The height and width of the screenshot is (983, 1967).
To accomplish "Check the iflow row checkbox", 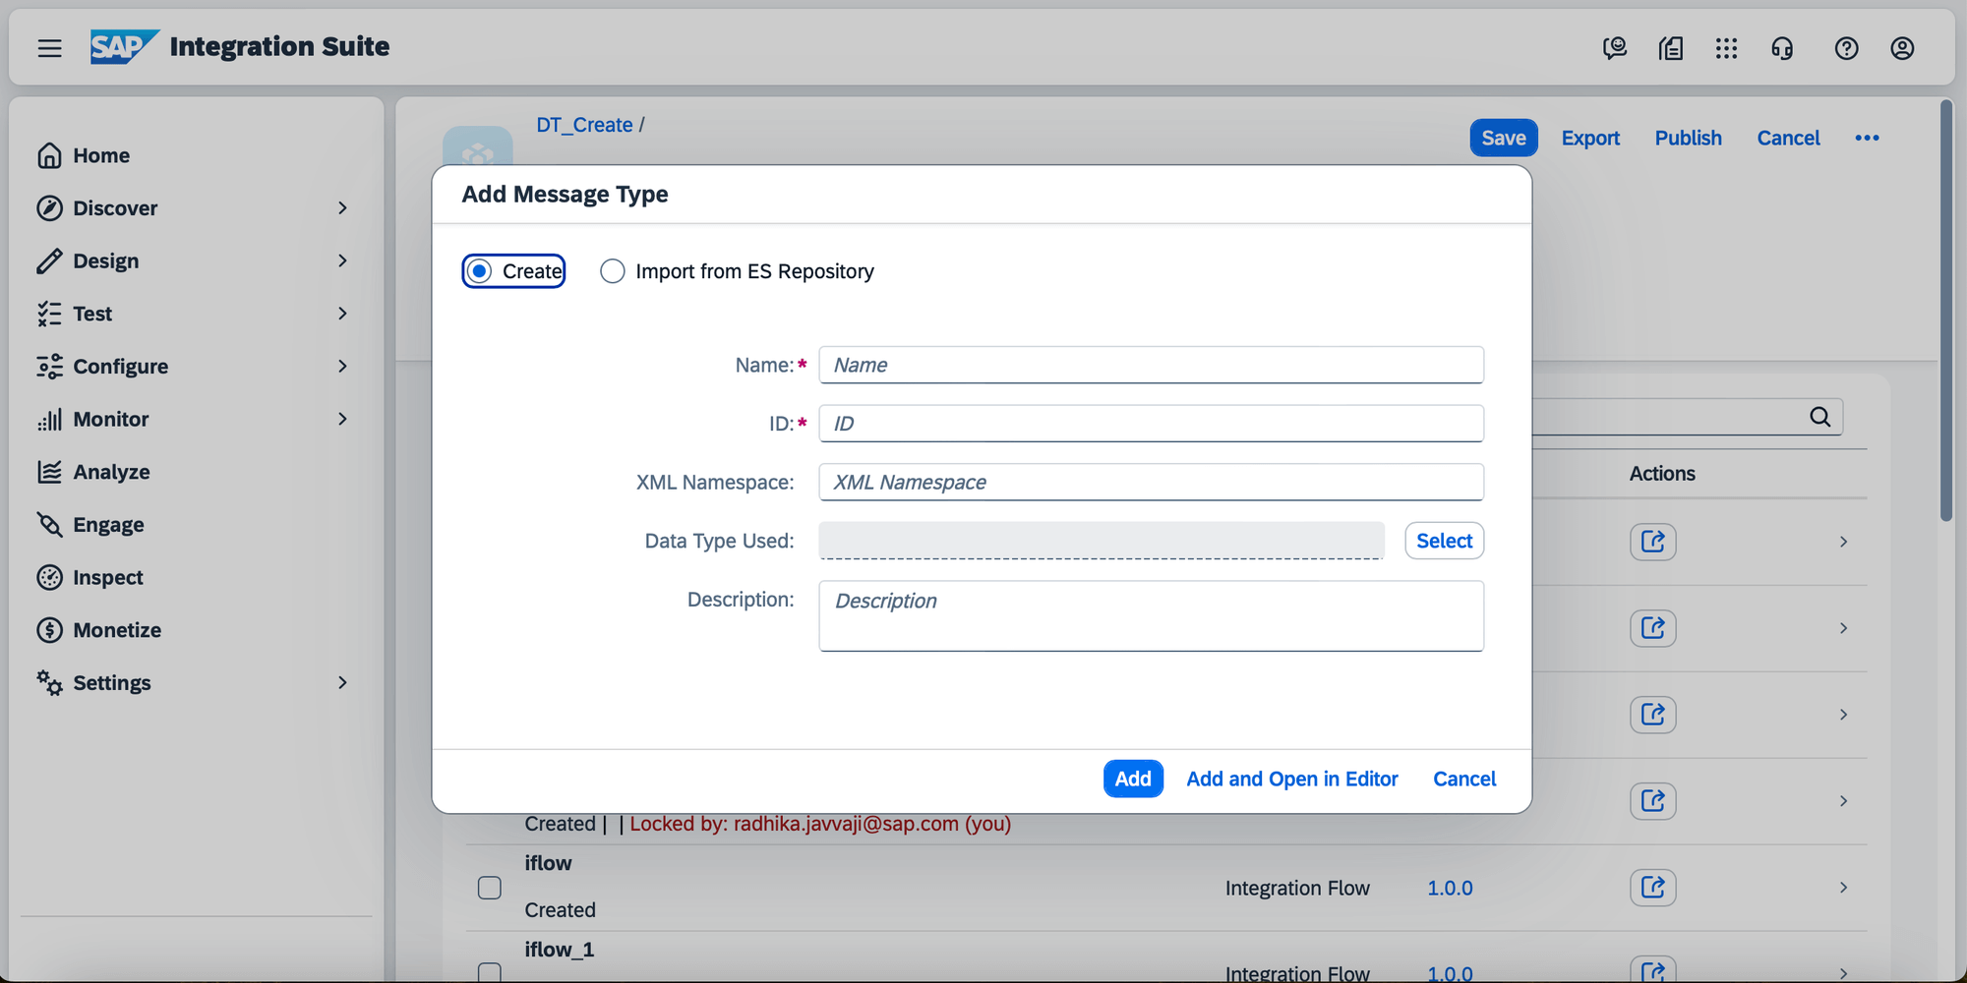I will click(490, 888).
